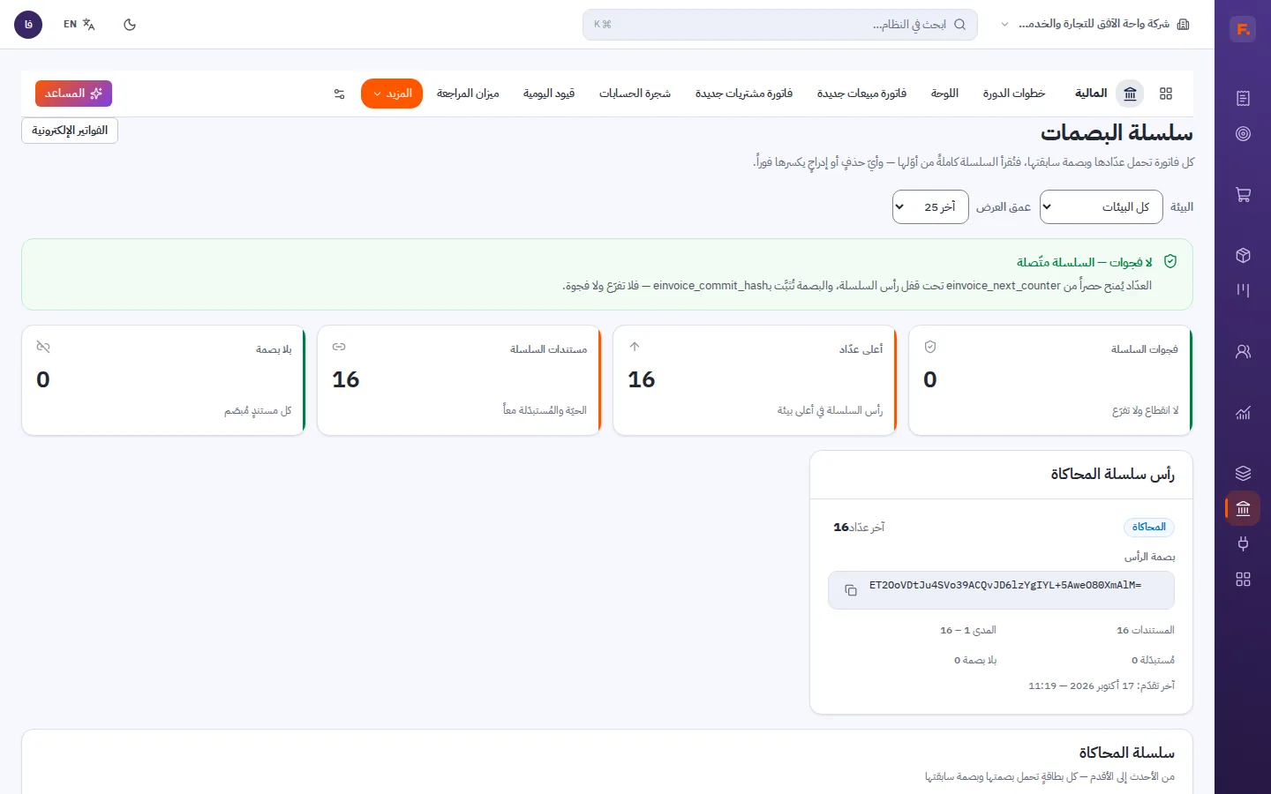The image size is (1271, 794).
Task: Open the box (inventory) icon in the sidebar
Action: tap(1243, 255)
